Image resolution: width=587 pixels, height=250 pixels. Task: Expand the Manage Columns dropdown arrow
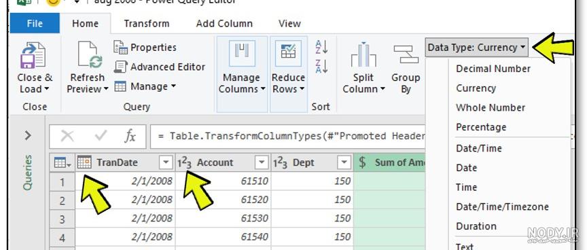263,90
